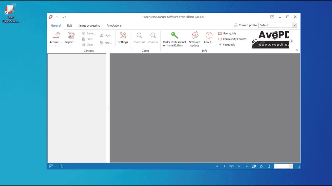Expand the Acquire dropdown arrow
The height and width of the screenshot is (186, 332).
pyautogui.click(x=56, y=45)
